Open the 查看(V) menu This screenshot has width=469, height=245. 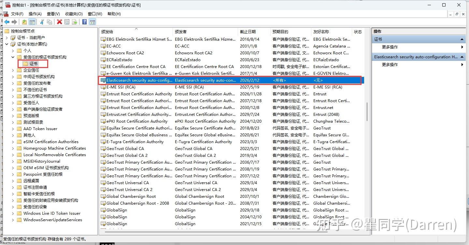tap(53, 14)
